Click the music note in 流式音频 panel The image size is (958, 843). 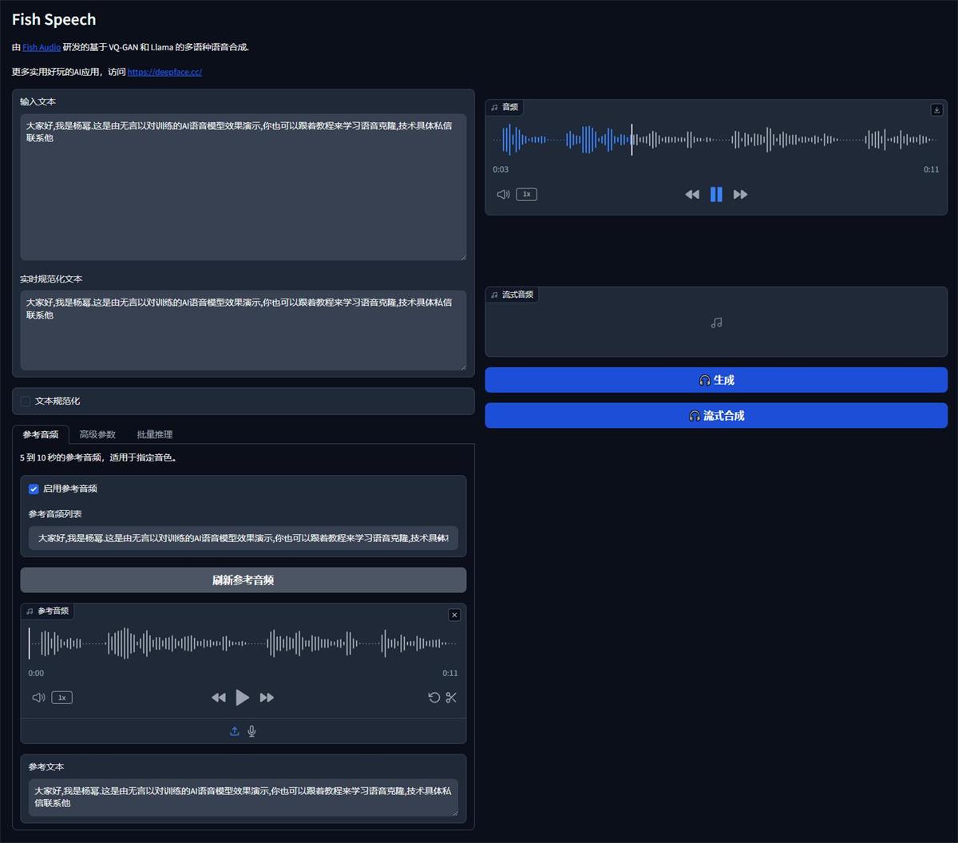pyautogui.click(x=716, y=323)
